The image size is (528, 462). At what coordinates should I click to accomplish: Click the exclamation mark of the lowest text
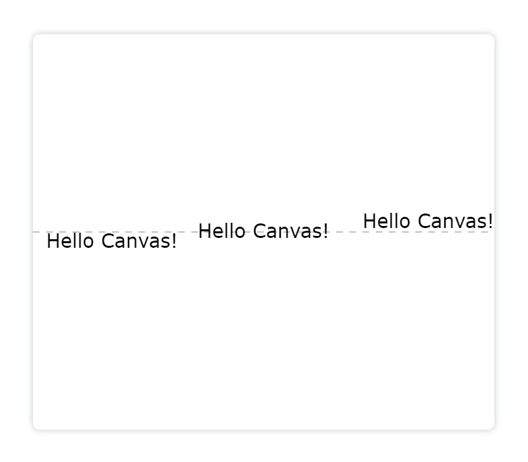[174, 241]
